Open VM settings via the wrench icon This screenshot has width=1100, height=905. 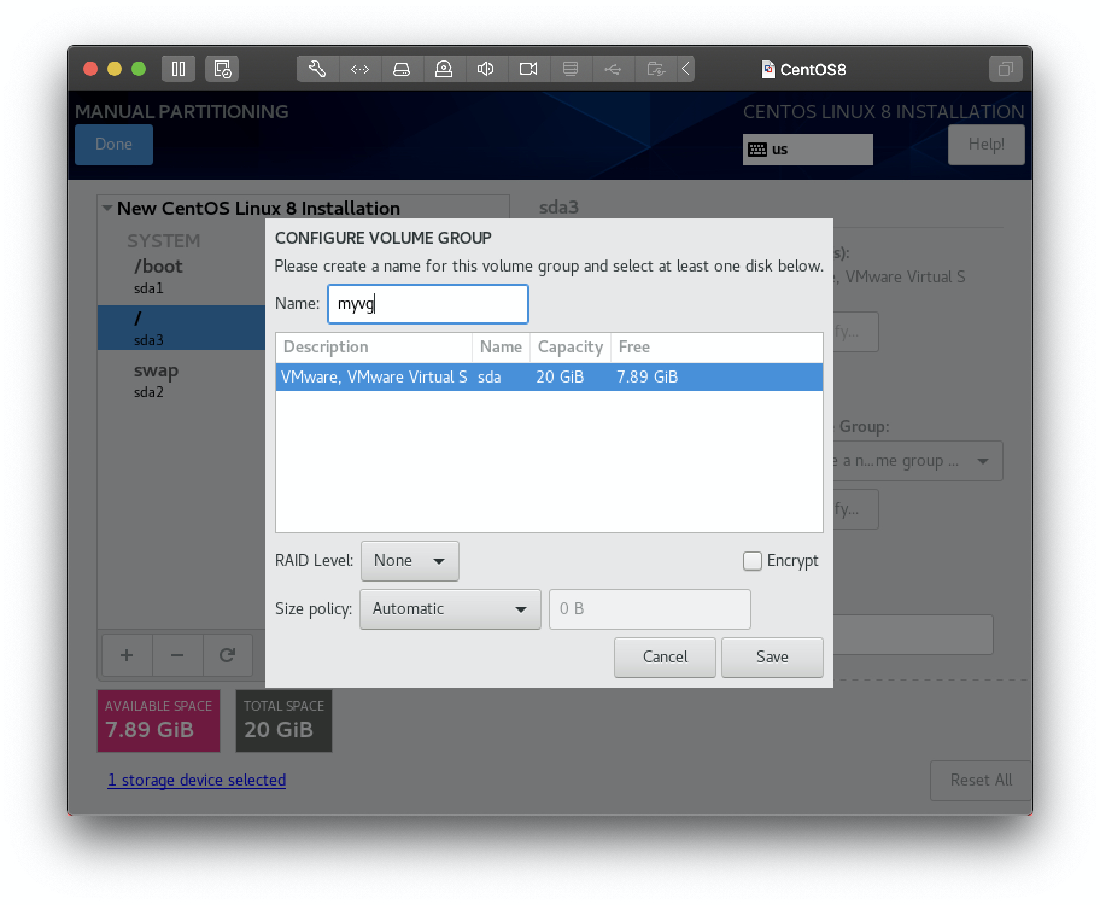tap(318, 69)
